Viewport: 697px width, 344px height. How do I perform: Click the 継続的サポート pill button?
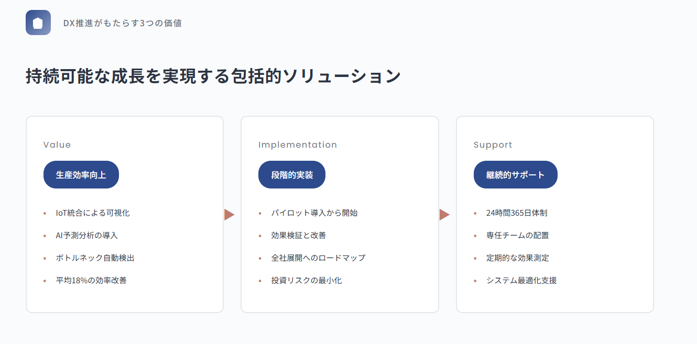click(515, 175)
